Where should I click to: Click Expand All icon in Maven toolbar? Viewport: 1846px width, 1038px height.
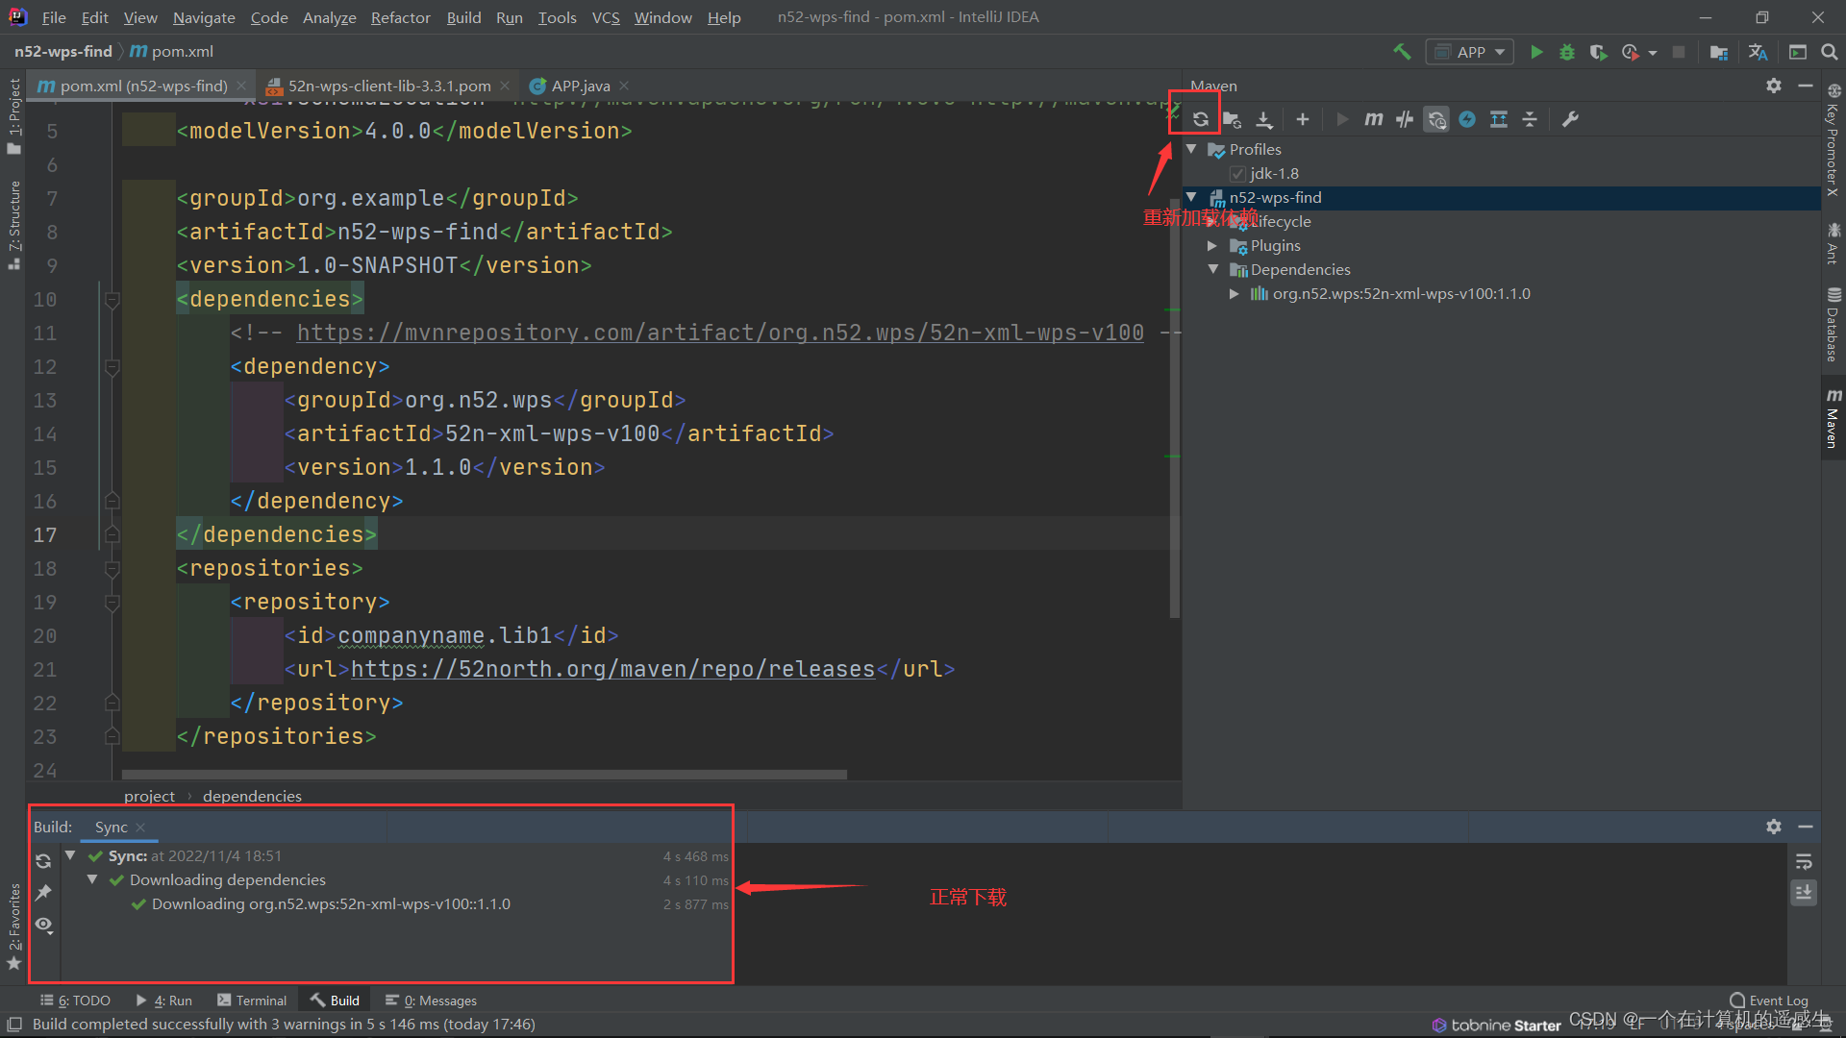[x=1499, y=119]
